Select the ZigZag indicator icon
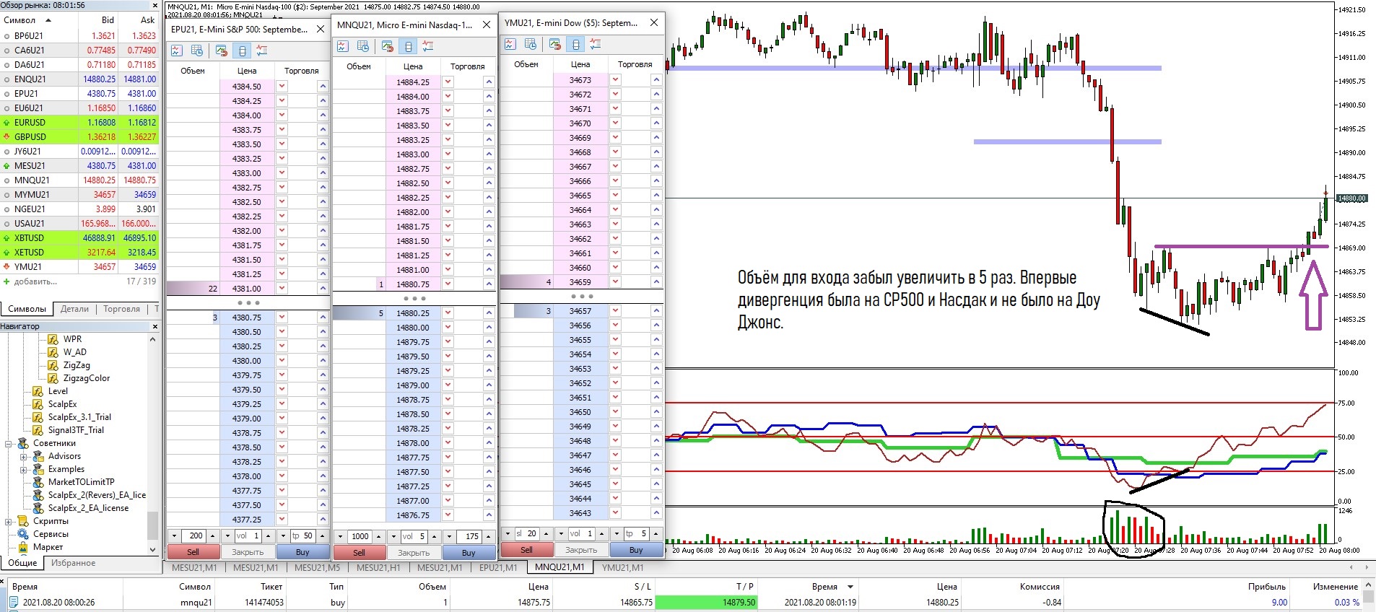Screen dimensions: 1376x612 click(x=53, y=365)
